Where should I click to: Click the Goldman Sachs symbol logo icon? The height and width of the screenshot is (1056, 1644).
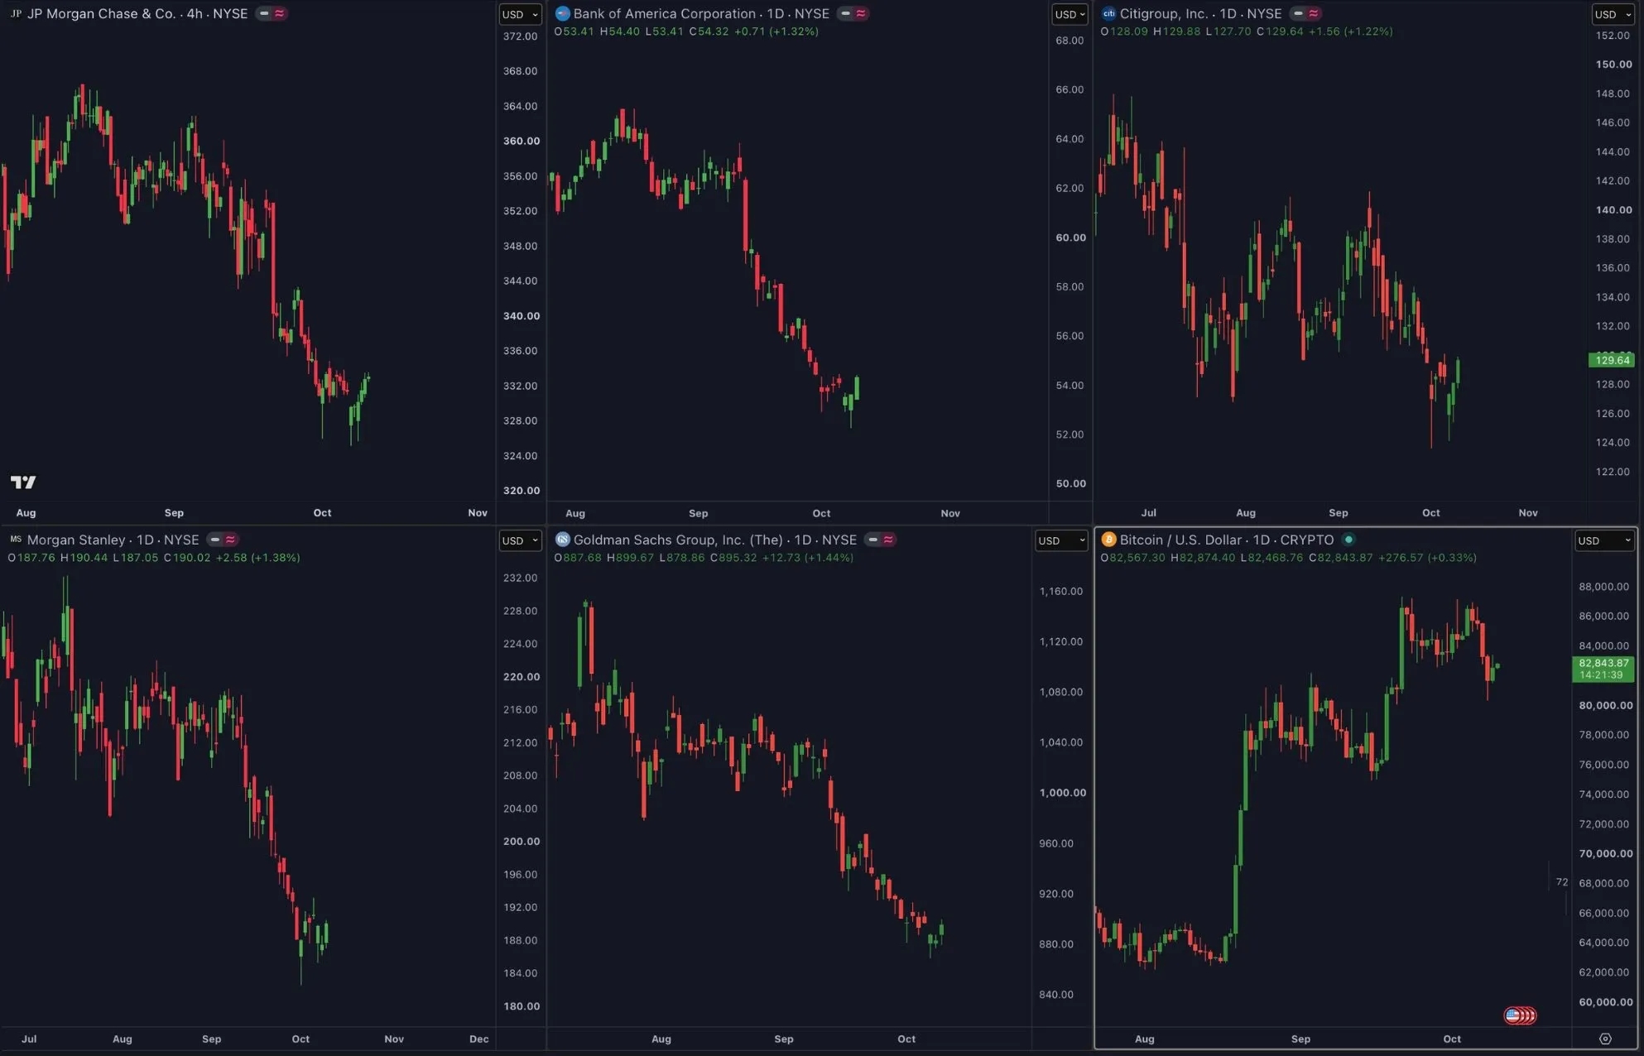[562, 540]
